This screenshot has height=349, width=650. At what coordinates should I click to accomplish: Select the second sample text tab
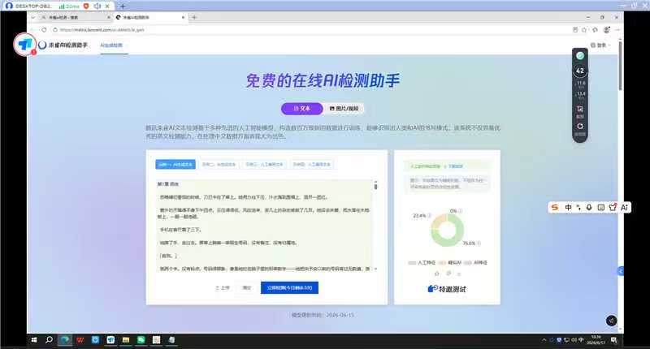[x=219, y=165]
